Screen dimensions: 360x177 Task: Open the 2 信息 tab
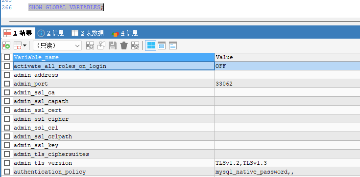(x=51, y=33)
